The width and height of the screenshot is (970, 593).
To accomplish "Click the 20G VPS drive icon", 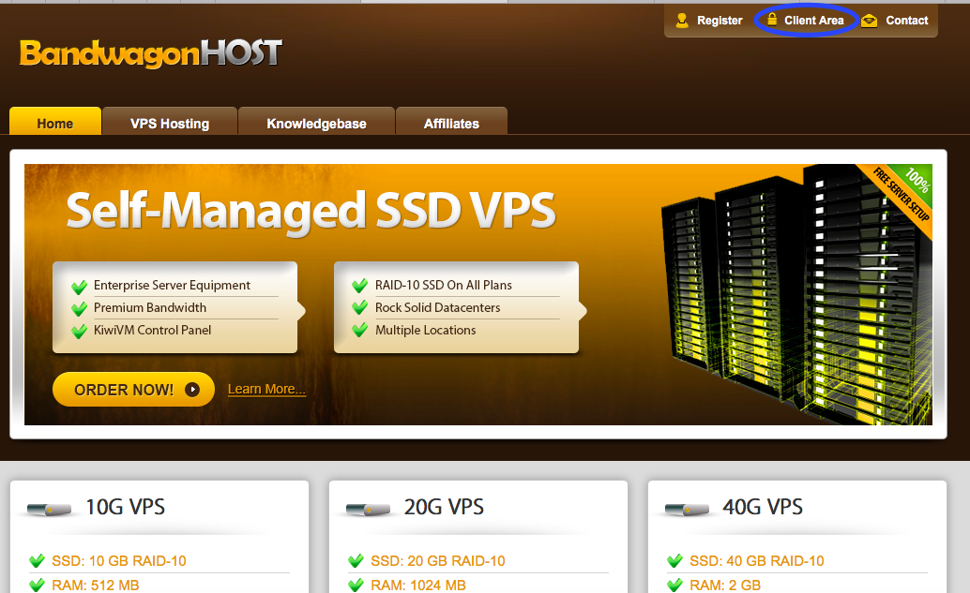I will (x=369, y=509).
